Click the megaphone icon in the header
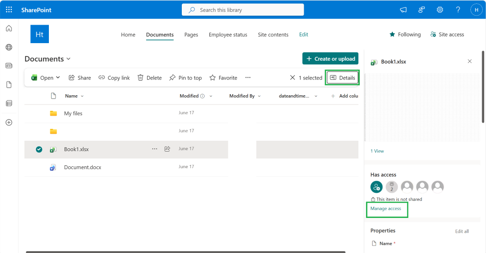486x253 pixels. (x=403, y=10)
